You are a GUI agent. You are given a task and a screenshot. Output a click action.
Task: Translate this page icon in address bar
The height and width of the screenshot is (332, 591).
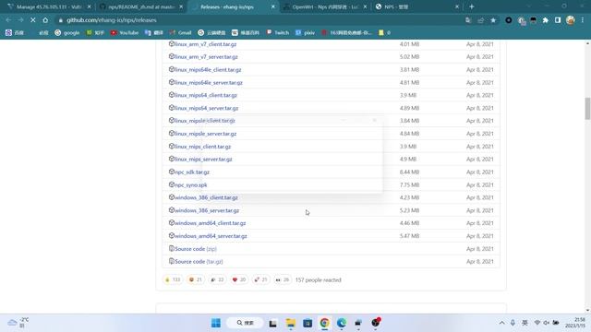(x=468, y=20)
